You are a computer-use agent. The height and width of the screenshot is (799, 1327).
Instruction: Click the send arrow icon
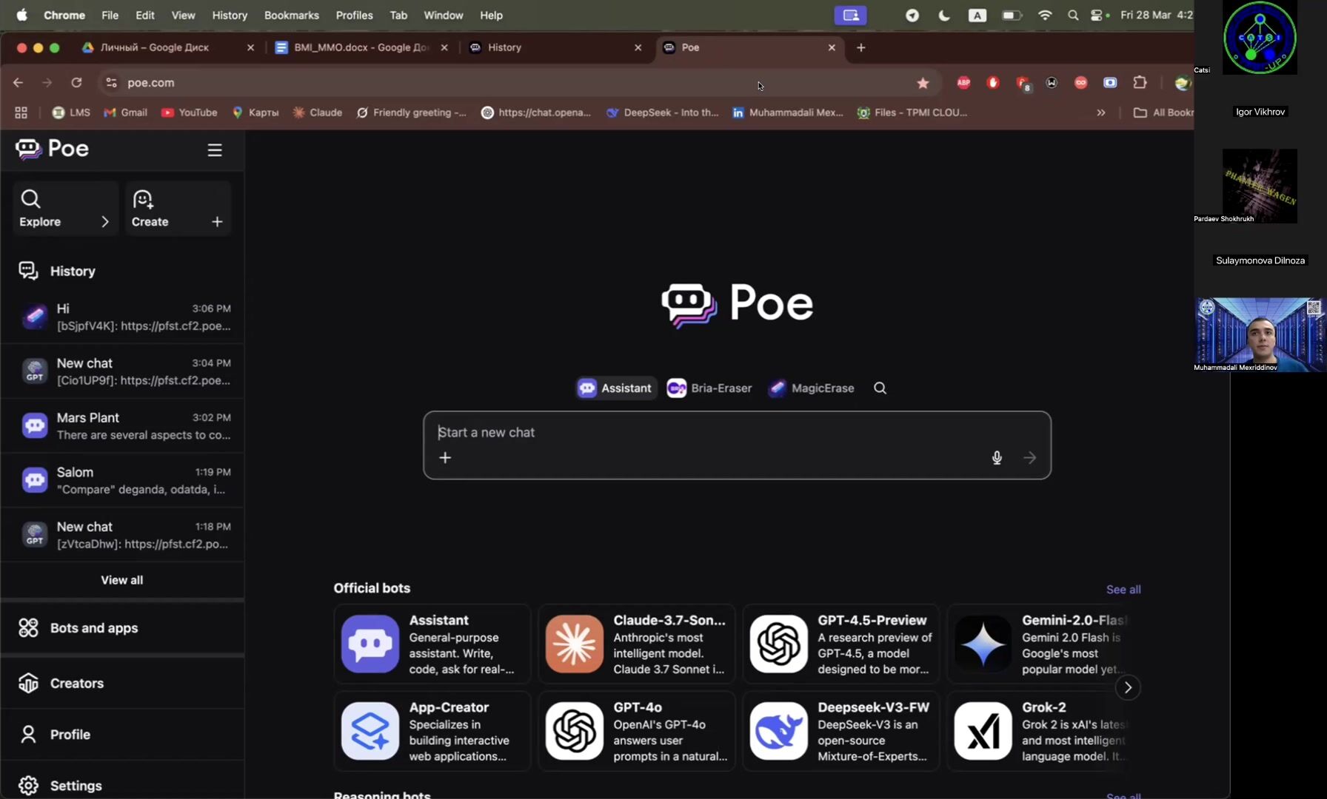click(x=1030, y=458)
